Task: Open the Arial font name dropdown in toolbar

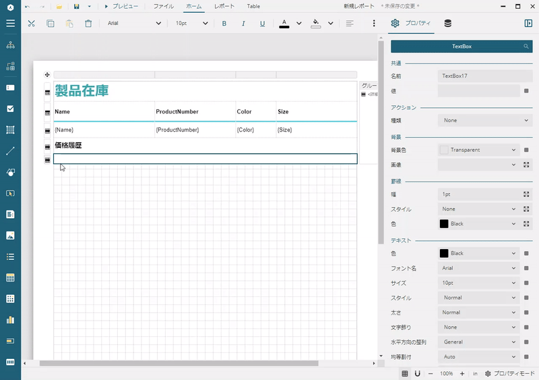Action: pos(135,23)
